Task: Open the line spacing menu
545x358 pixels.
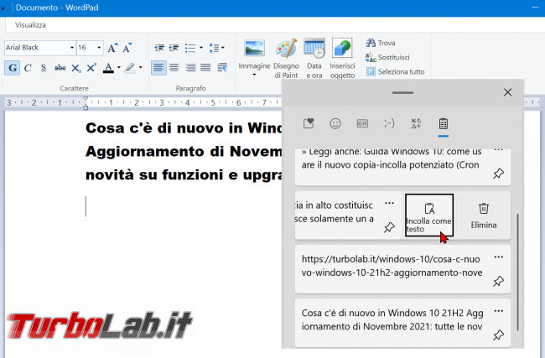Action: tap(216, 48)
